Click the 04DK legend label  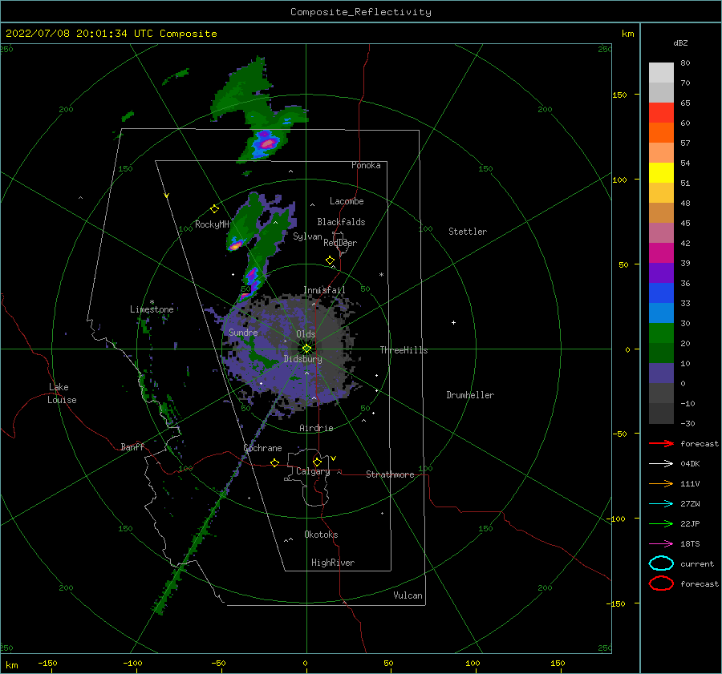coord(690,464)
